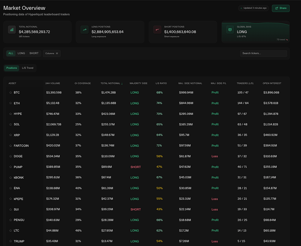Click the star icon beside SUI
The image size is (301, 246).
11,210
